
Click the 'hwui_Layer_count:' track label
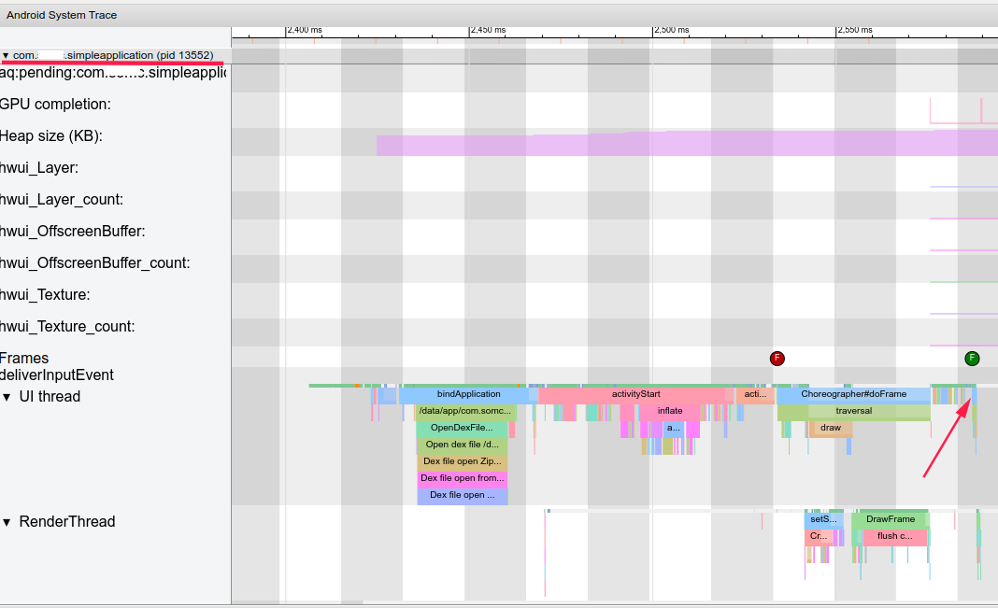(x=61, y=200)
